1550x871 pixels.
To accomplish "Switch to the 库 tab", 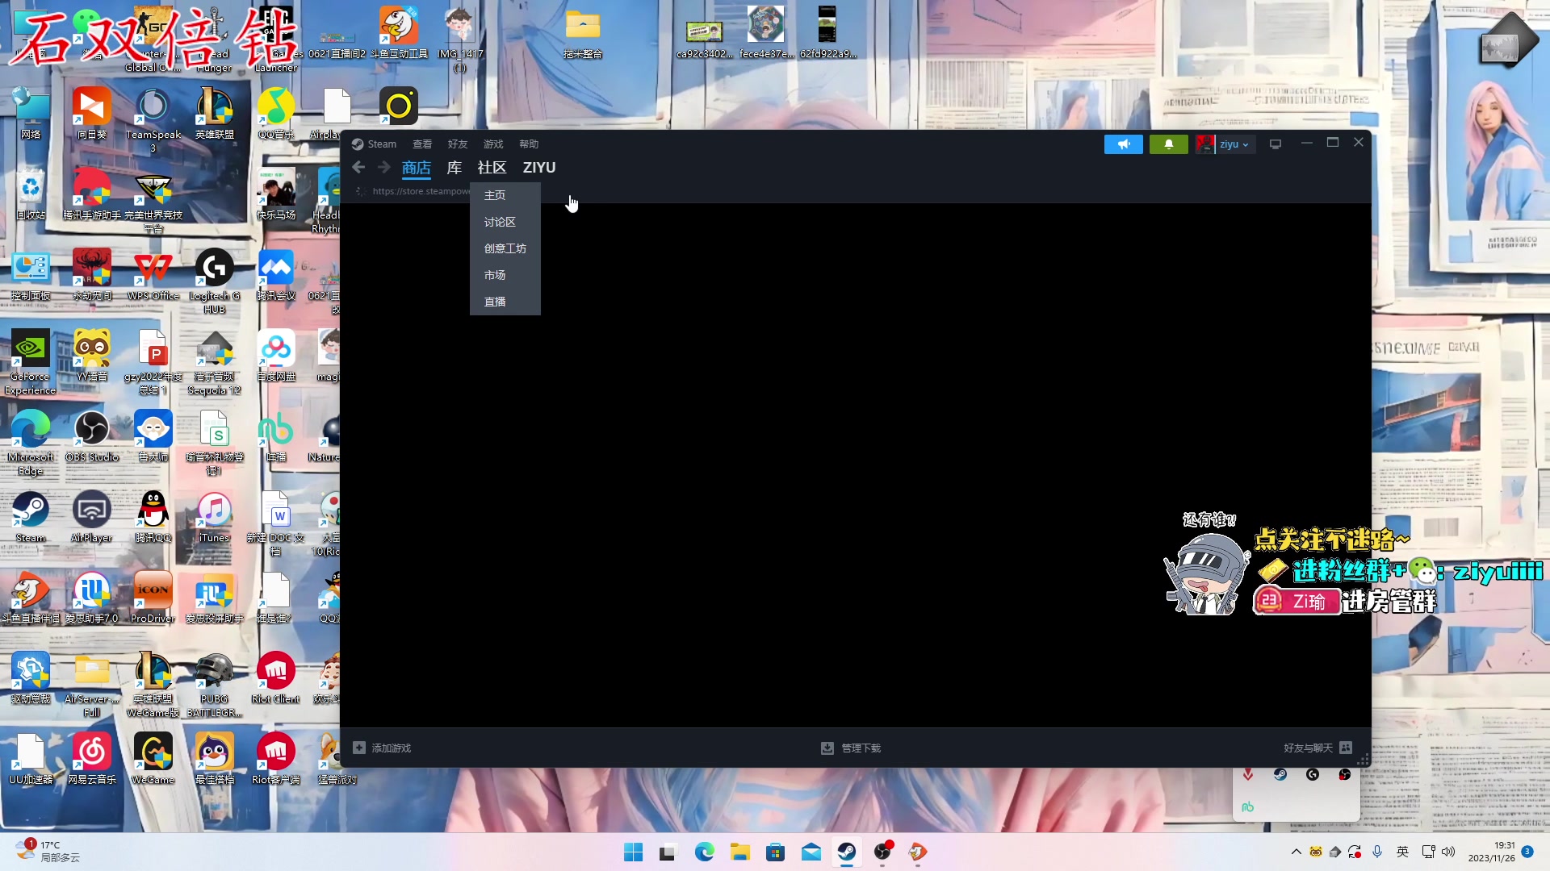I will (455, 168).
